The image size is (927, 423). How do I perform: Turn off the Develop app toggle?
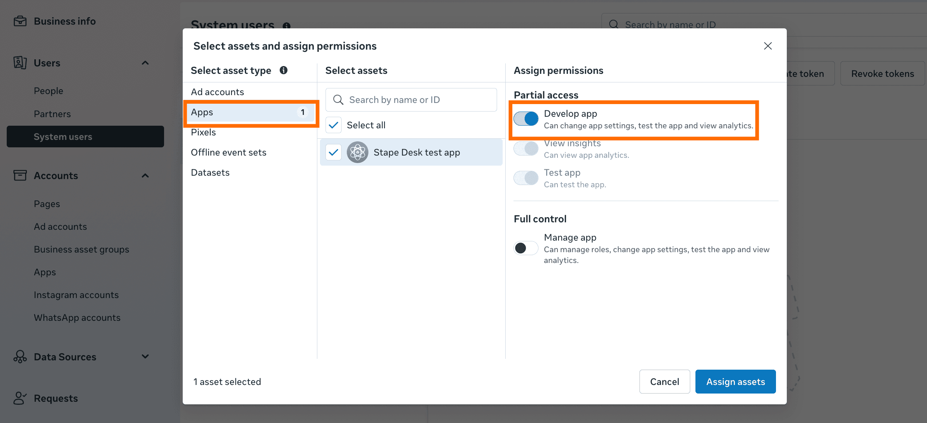(x=526, y=119)
